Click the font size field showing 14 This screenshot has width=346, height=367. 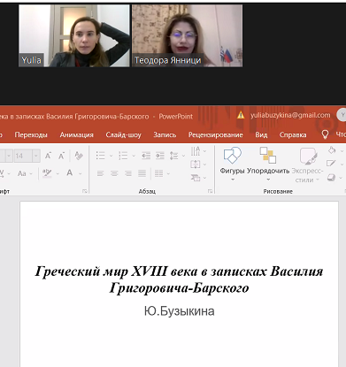click(x=23, y=156)
